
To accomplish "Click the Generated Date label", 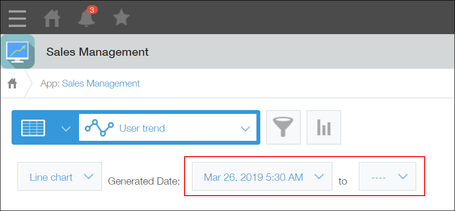I will (x=144, y=181).
